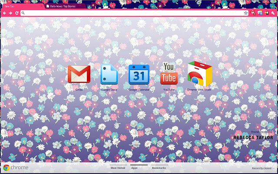Select the Apps section

(x=134, y=168)
